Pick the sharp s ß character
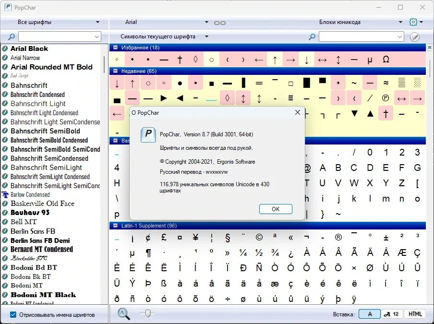 point(164,283)
